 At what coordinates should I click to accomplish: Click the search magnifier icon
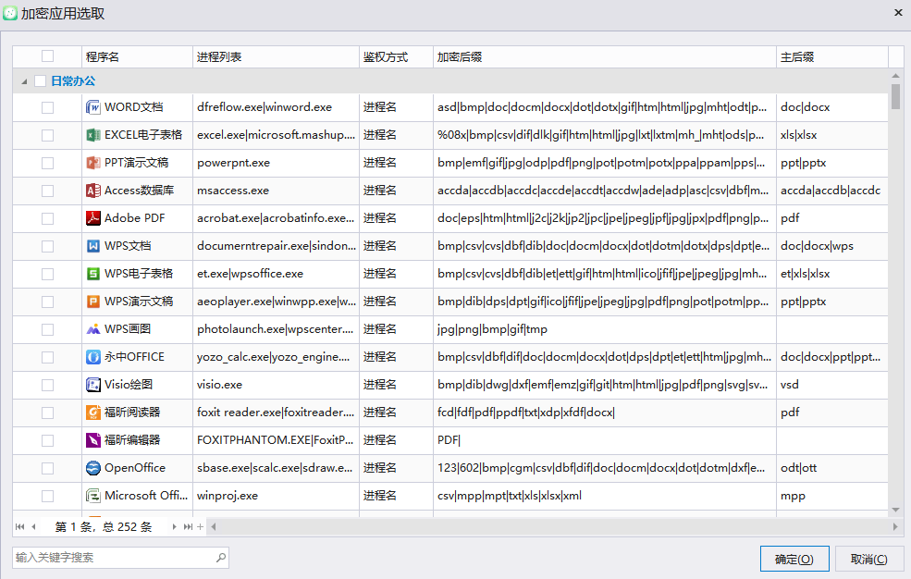[x=221, y=558]
